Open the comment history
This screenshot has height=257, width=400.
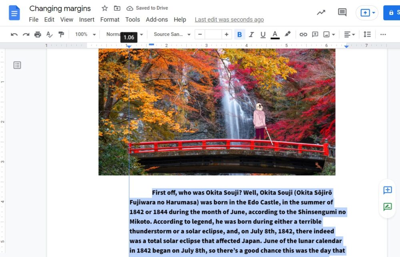342,12
